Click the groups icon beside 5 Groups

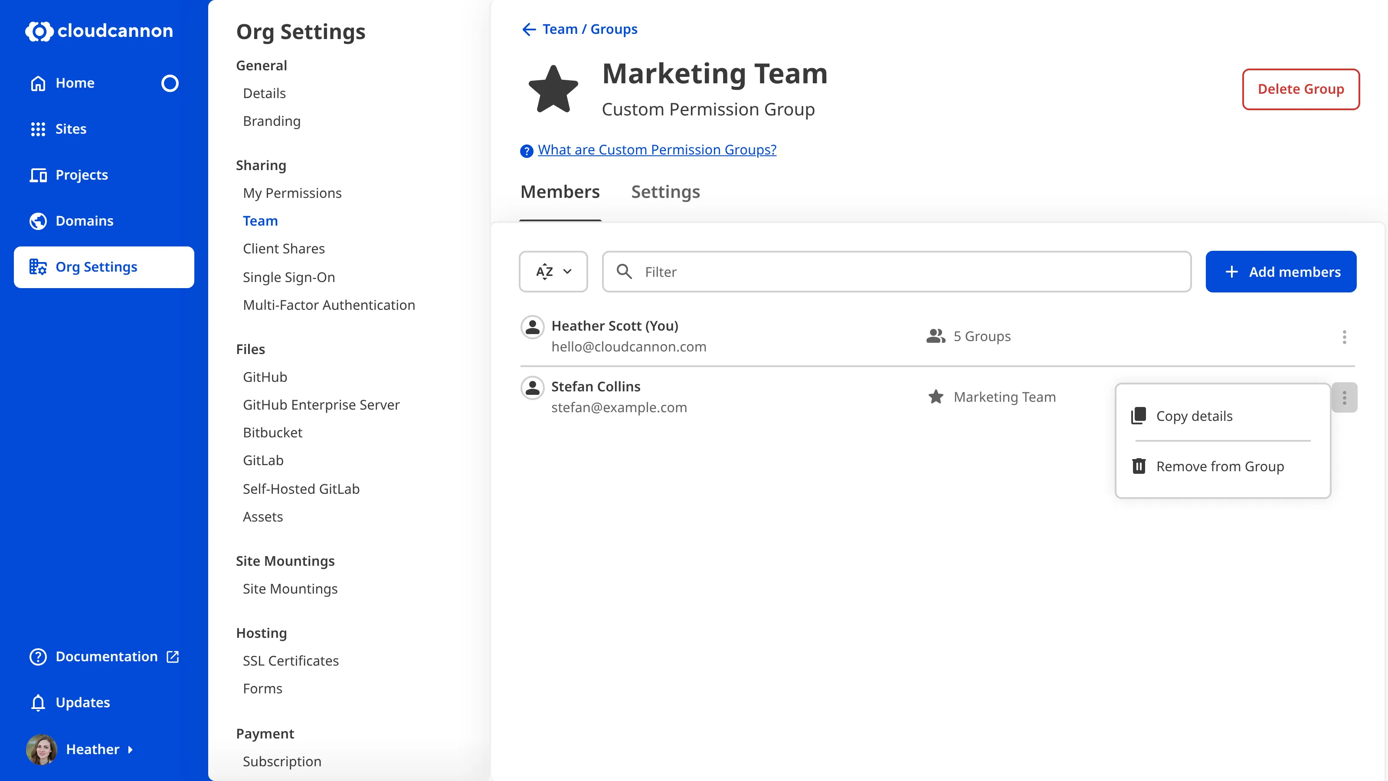(x=936, y=336)
